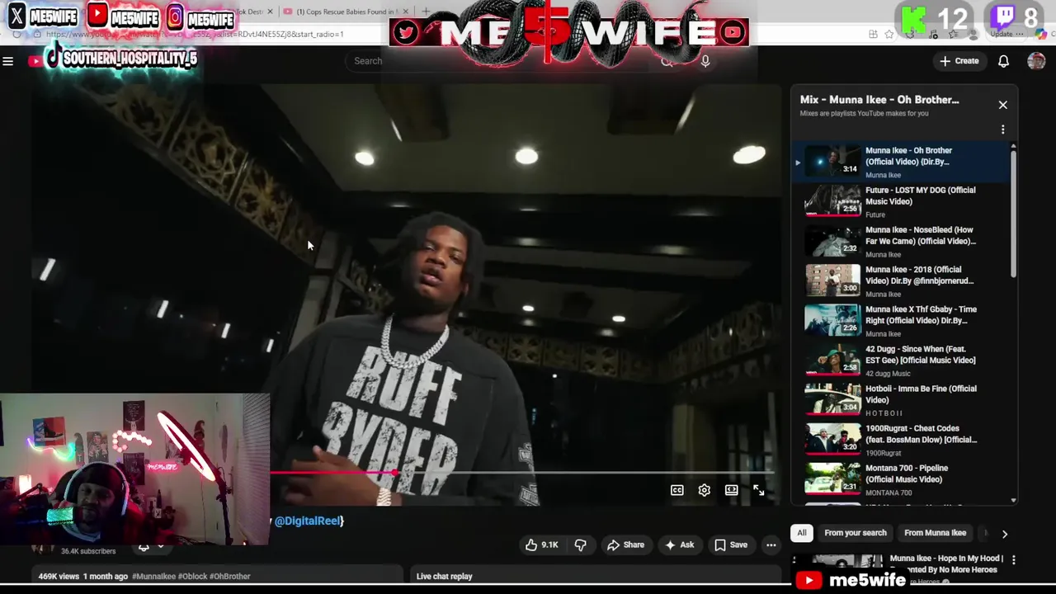Click the #MunnaIkee hashtag
Viewport: 1056px width, 594px height.
point(153,577)
